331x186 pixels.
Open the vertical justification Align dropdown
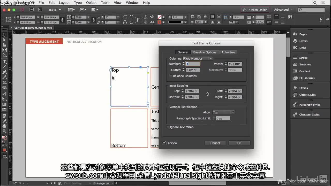[x=223, y=112]
